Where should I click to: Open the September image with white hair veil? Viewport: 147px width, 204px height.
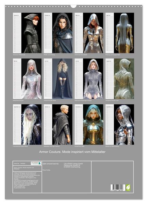tap(31, 124)
